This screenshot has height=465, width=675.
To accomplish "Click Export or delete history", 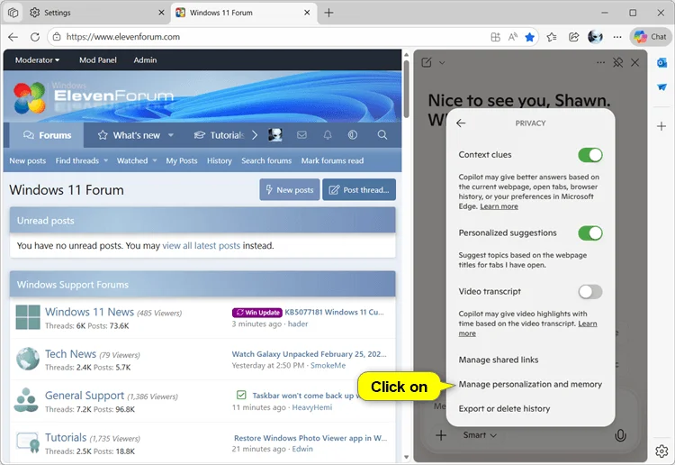I will click(504, 408).
